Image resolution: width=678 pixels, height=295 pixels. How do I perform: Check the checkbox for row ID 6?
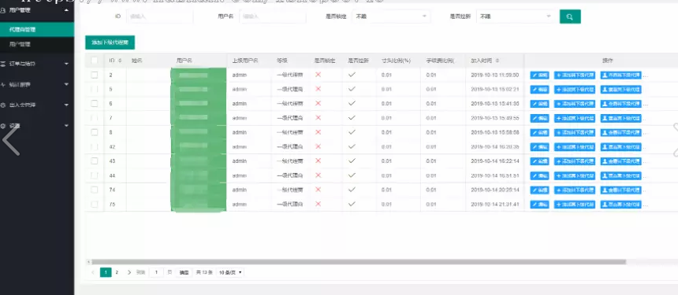tap(95, 104)
